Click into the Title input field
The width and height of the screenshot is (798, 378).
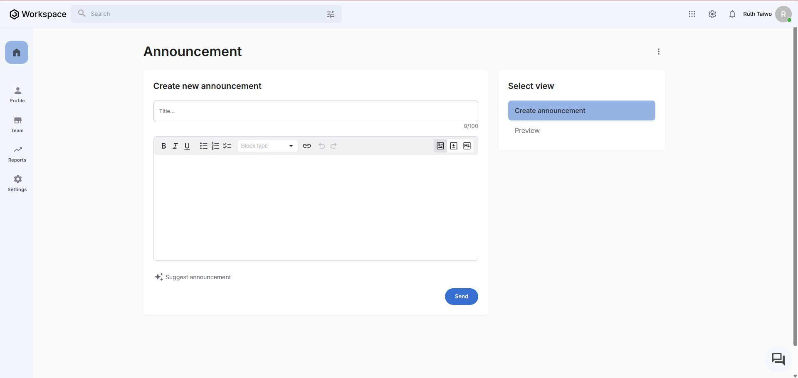(x=315, y=111)
